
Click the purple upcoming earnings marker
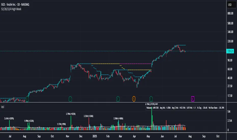193,98
